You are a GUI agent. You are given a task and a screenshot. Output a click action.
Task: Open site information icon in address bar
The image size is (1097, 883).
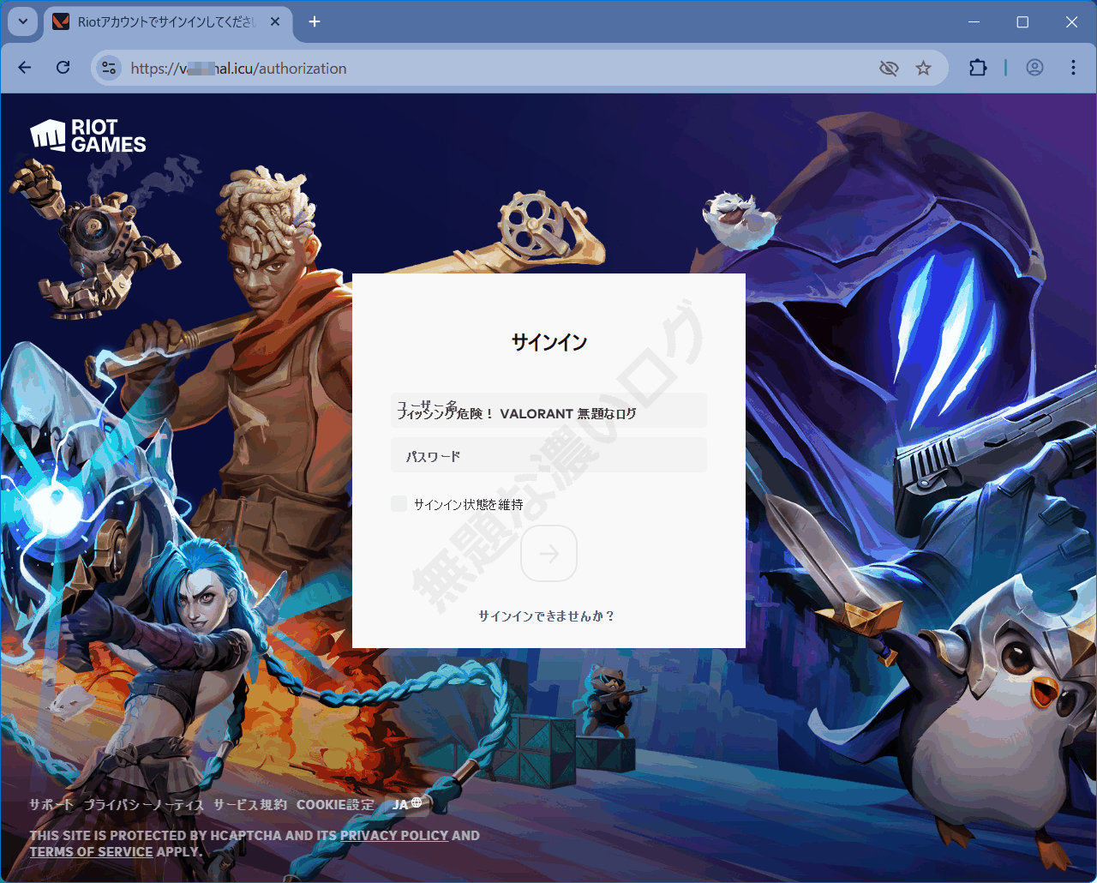tap(109, 68)
